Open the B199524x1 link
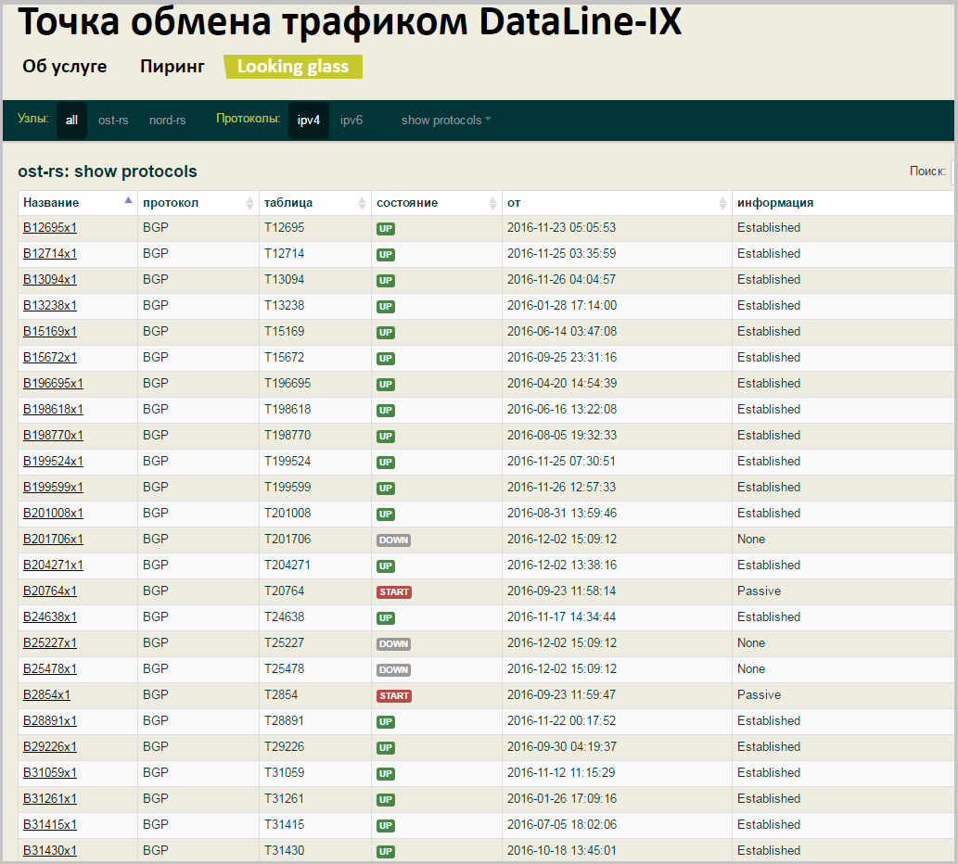The image size is (958, 864). [53, 461]
